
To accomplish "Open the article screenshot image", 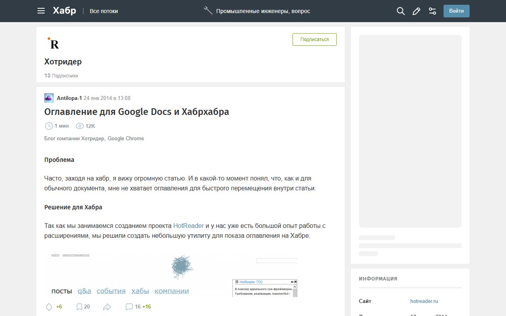I will click(x=171, y=274).
